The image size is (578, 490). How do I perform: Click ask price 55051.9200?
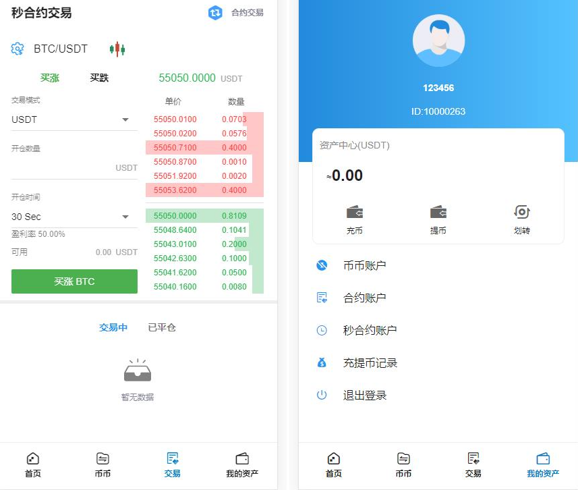tap(175, 176)
